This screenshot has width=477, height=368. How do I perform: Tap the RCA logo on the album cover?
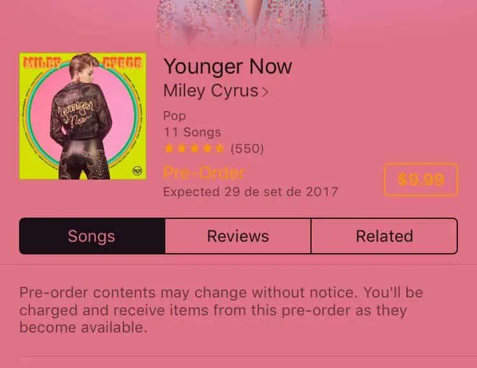(137, 171)
